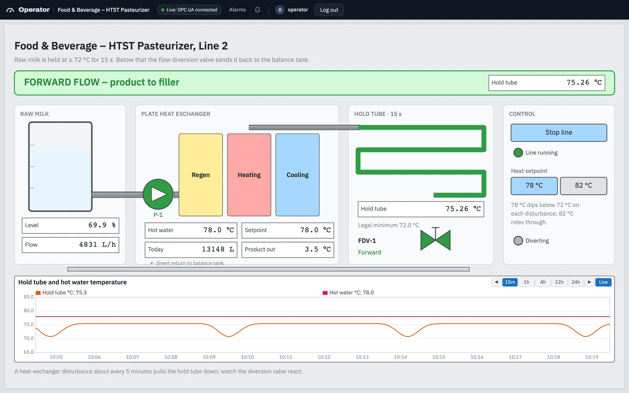This screenshot has width=629, height=393.
Task: Select the 15m chart range
Action: click(510, 282)
